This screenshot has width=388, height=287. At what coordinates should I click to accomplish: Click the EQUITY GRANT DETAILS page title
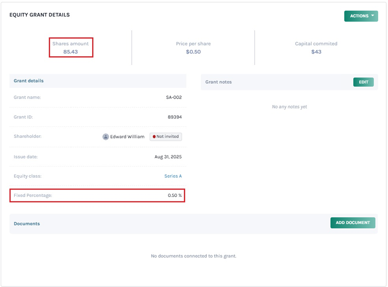point(40,15)
